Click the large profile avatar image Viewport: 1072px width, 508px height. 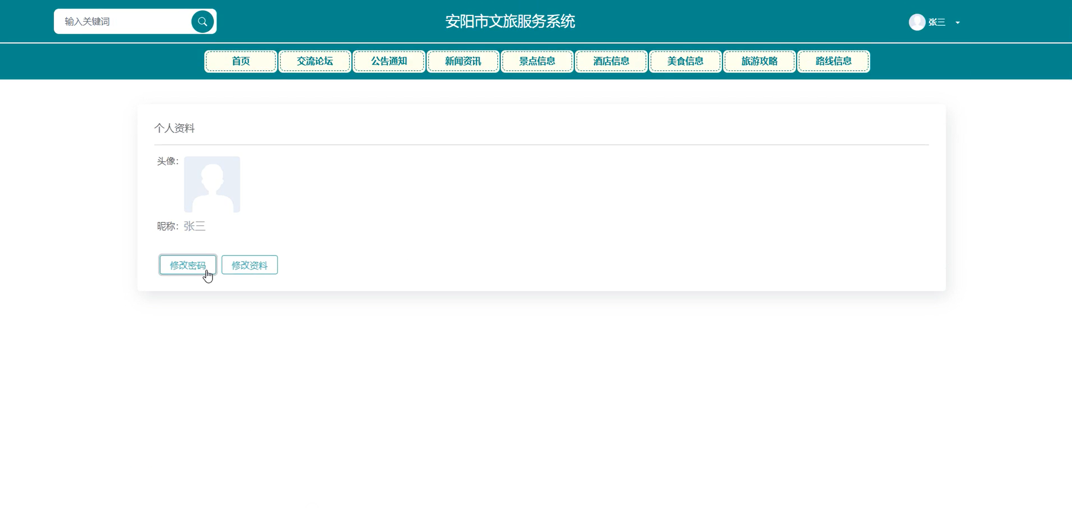coord(212,184)
